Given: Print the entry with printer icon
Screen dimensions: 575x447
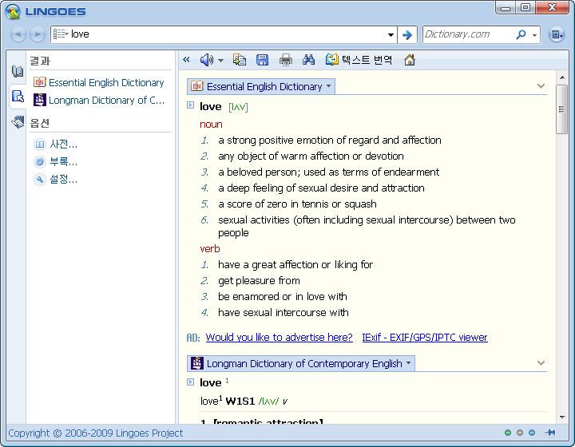Looking at the screenshot, I should pos(286,60).
